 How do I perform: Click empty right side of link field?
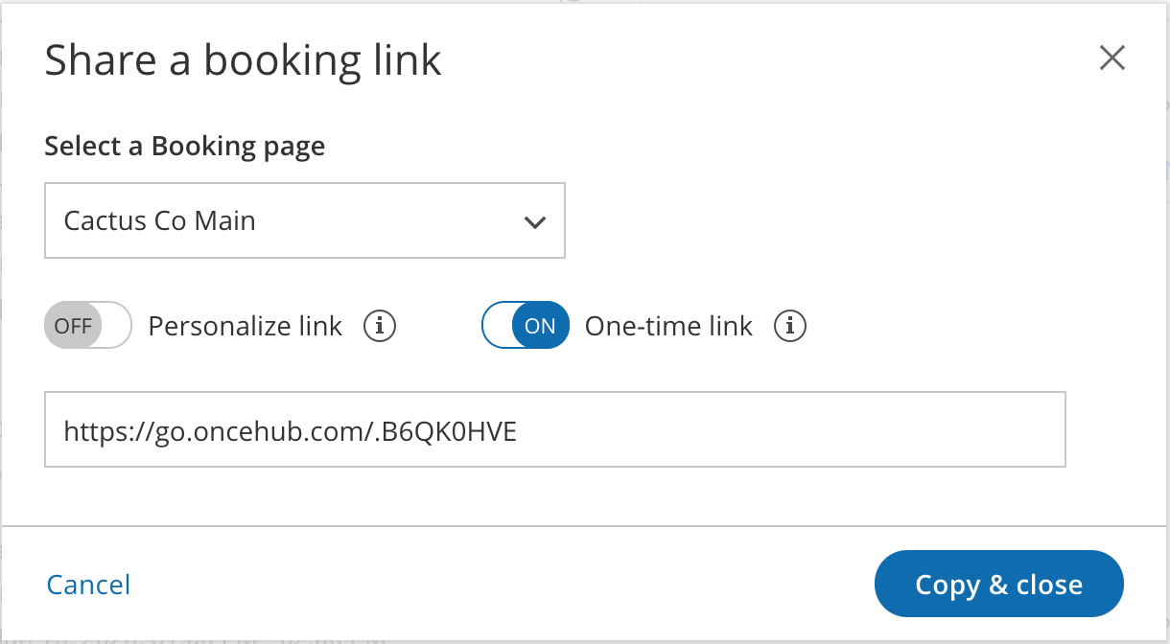(863, 430)
